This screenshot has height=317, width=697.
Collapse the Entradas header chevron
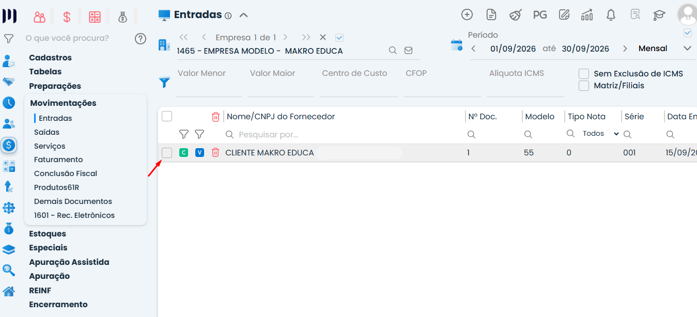[x=244, y=15]
